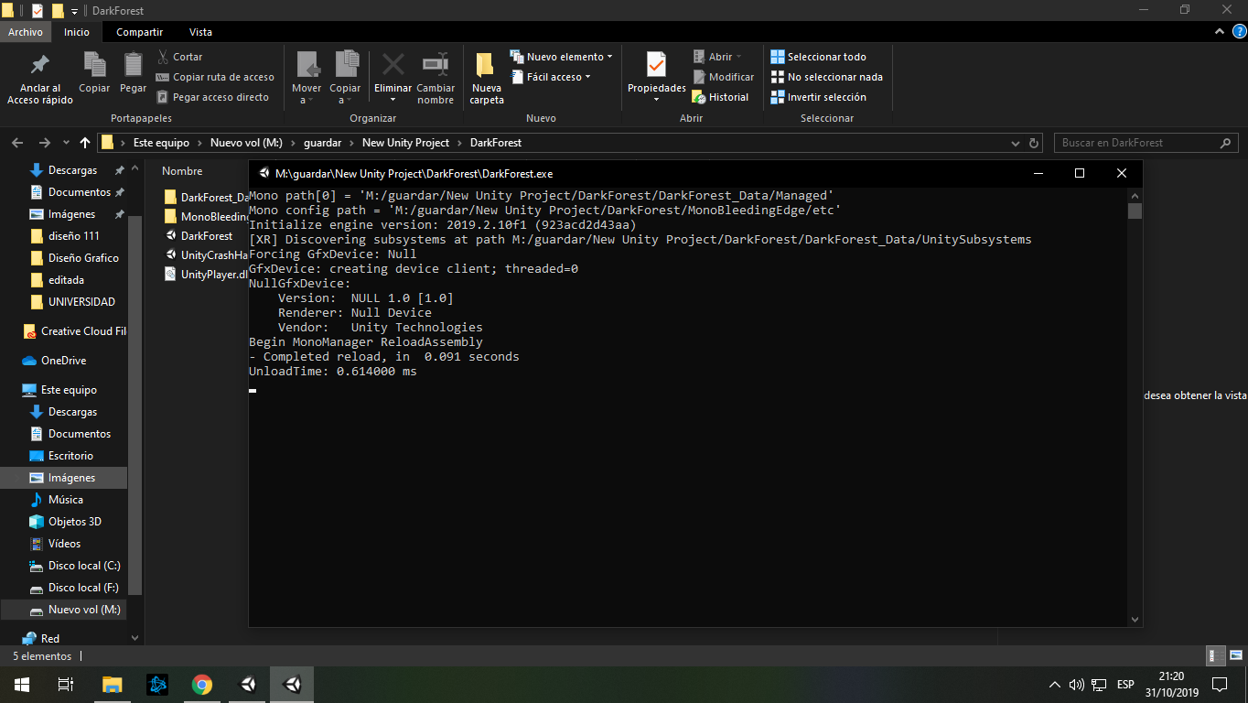Screen dimensions: 1248x703
Task: Click Pegar acceso directo
Action: (212, 97)
